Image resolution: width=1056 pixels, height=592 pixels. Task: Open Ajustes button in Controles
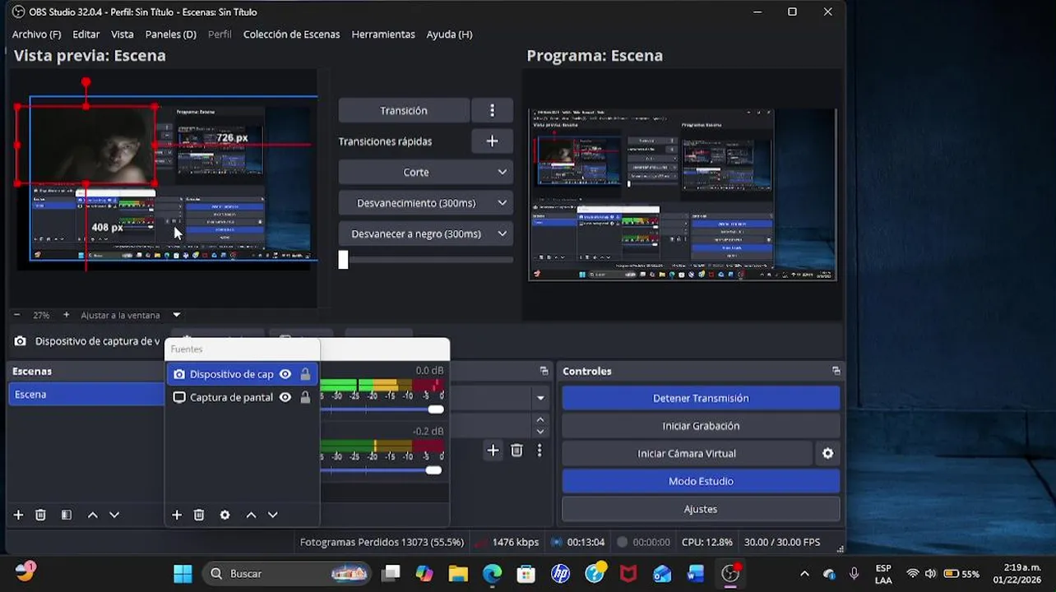pyautogui.click(x=701, y=509)
